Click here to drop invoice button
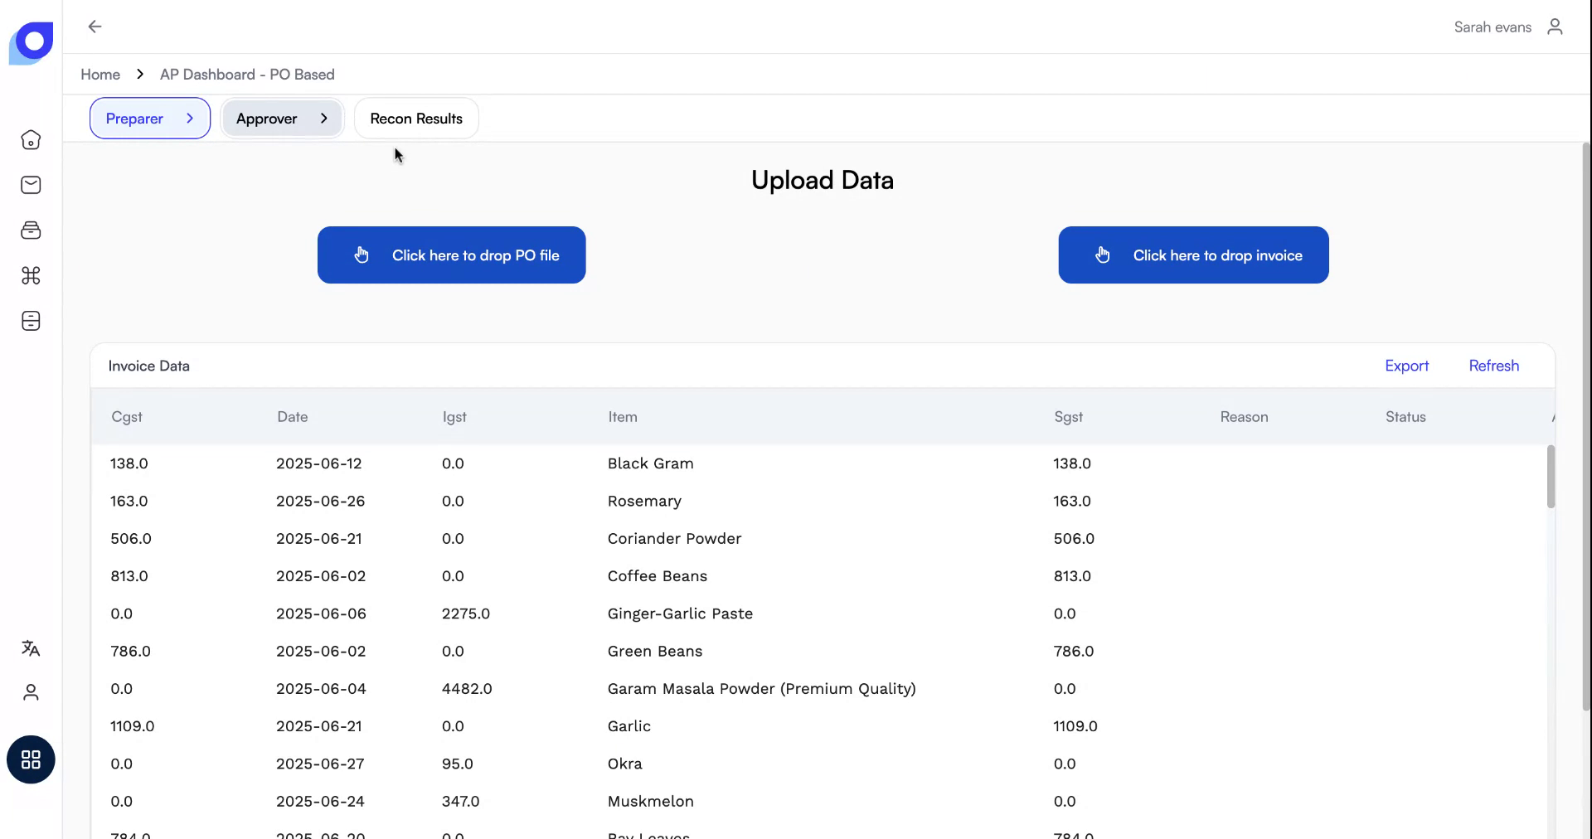 point(1192,255)
